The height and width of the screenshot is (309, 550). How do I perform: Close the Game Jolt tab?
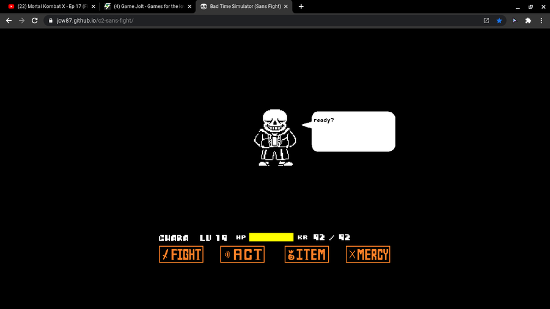pos(189,6)
